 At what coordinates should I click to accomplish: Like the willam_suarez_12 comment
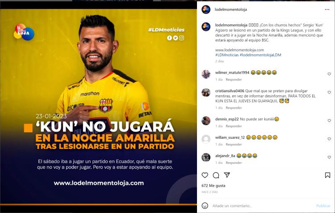(x=329, y=139)
